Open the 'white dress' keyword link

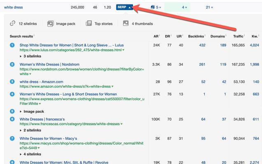point(13,7)
